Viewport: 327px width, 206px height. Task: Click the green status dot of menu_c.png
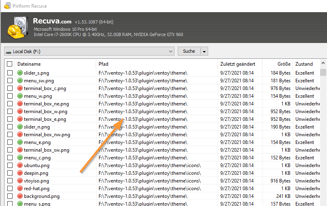[20, 158]
